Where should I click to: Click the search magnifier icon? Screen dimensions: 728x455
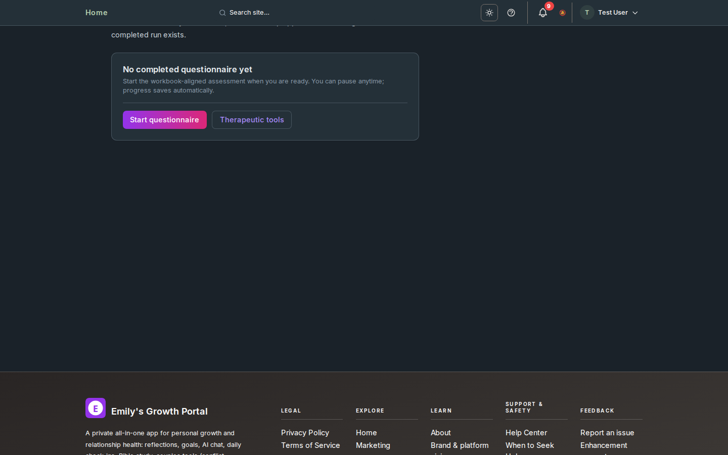(222, 13)
